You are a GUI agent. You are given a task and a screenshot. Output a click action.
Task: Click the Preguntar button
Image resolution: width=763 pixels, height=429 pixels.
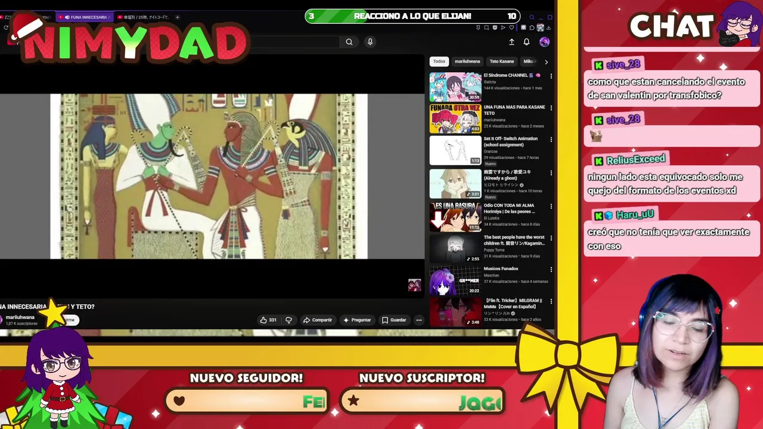pos(356,320)
